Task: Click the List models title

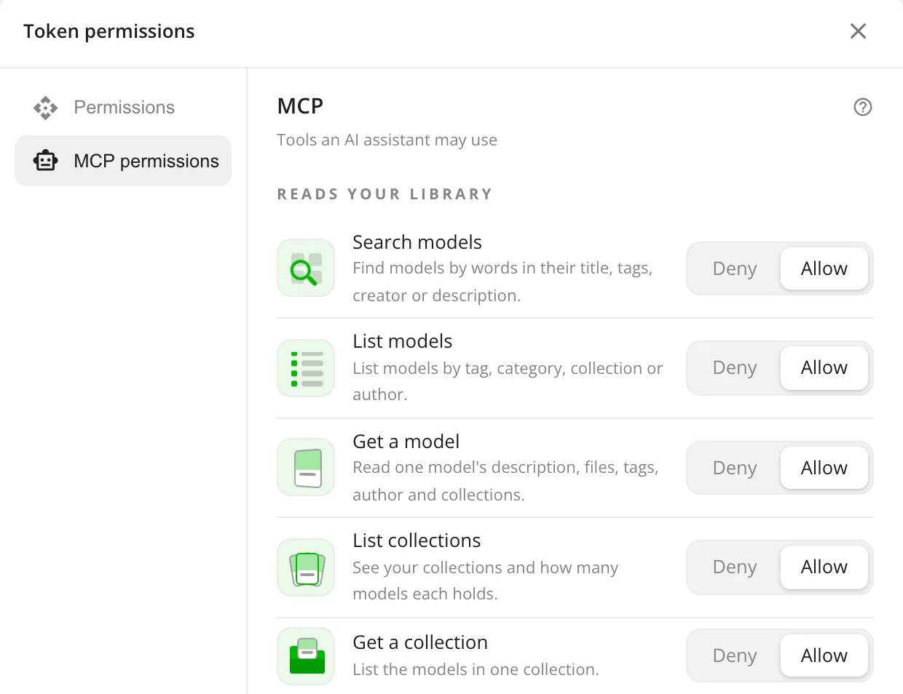Action: coord(403,341)
